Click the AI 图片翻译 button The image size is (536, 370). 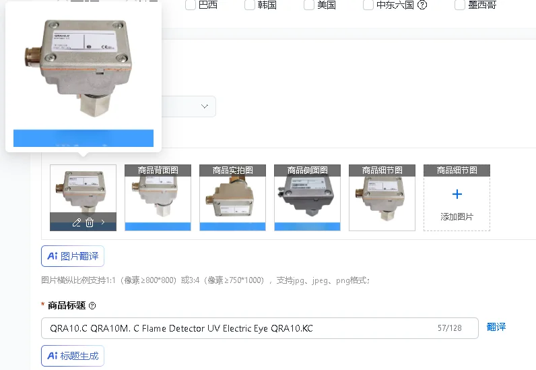click(x=73, y=256)
